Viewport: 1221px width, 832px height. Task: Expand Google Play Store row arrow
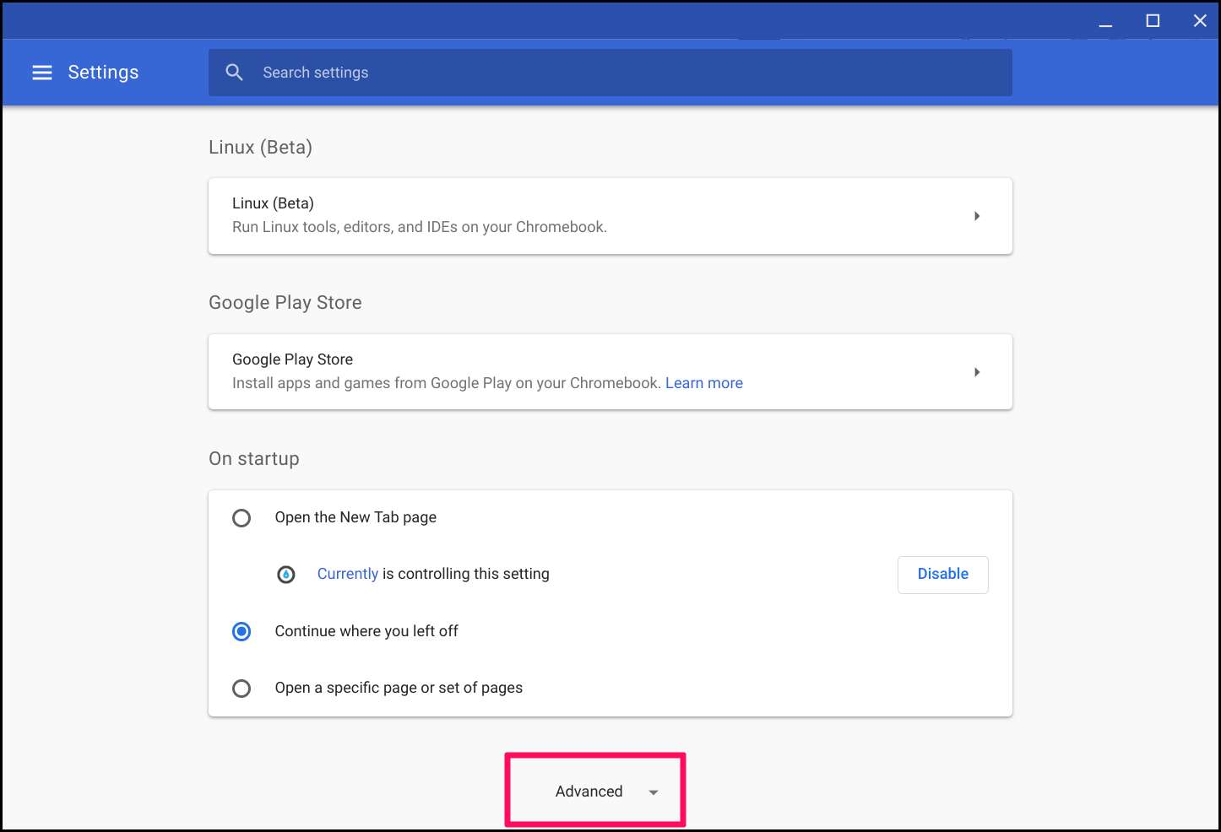pos(977,372)
